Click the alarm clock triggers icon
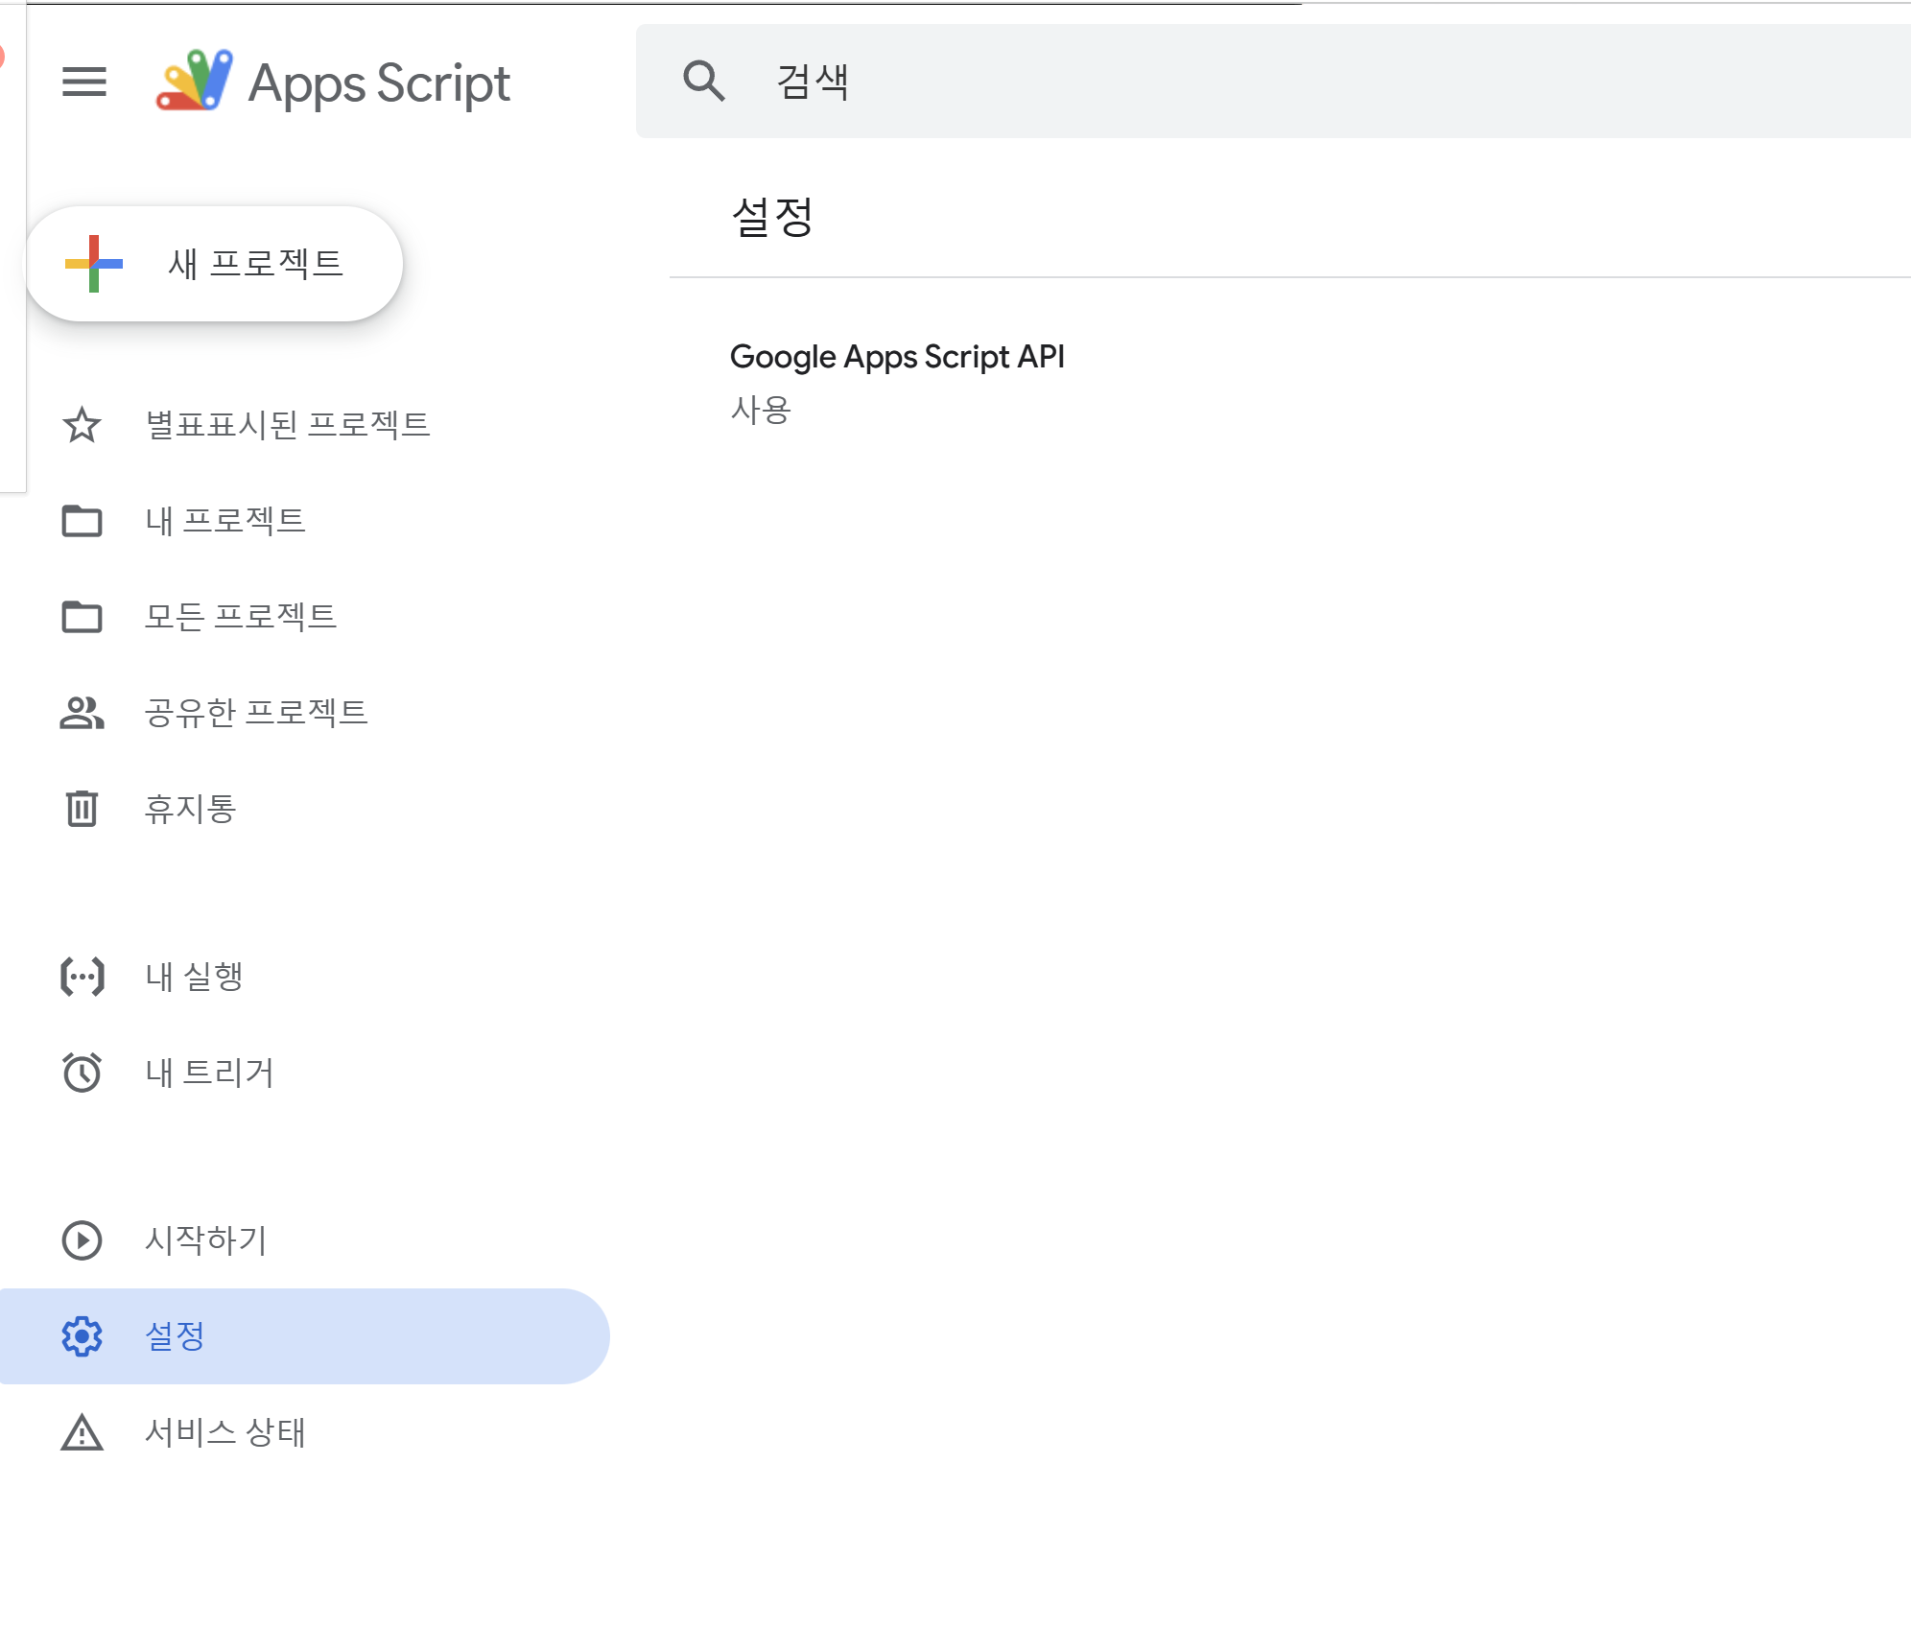1911x1652 pixels. pyautogui.click(x=82, y=1073)
